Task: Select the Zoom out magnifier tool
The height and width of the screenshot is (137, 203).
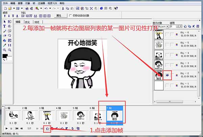Action: coord(9,50)
